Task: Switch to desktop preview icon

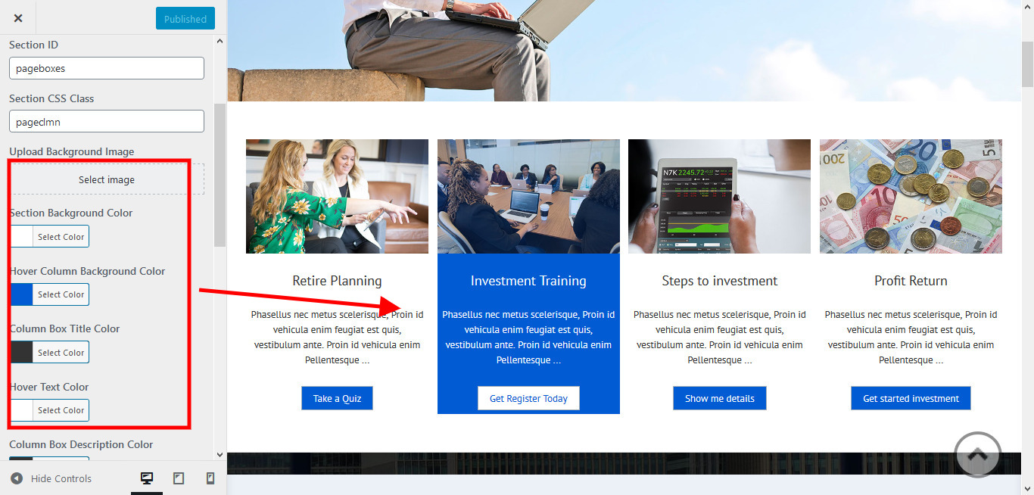Action: [x=147, y=478]
